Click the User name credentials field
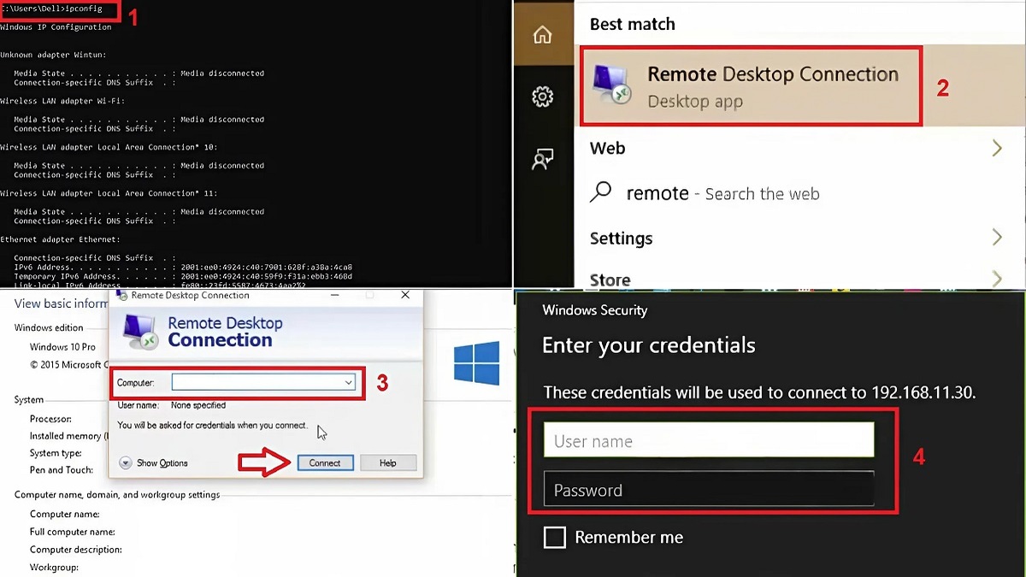 709,441
